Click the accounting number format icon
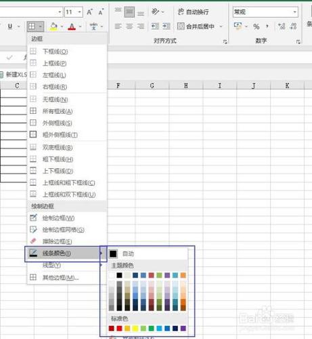The width and height of the screenshot is (312, 339). click(x=238, y=26)
